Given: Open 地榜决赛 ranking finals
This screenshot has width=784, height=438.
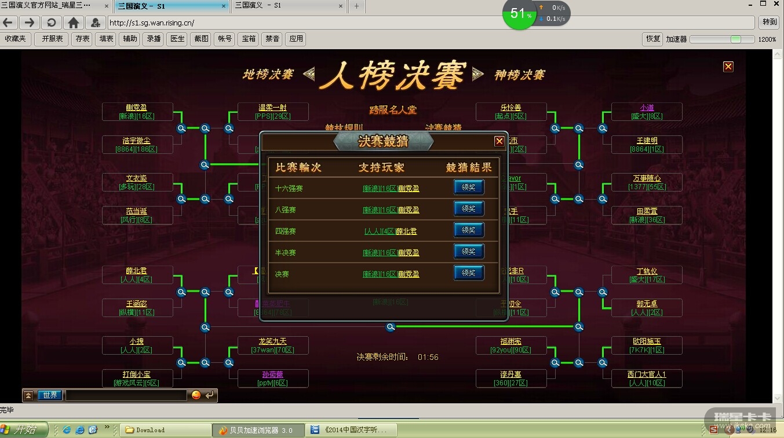Looking at the screenshot, I should (x=268, y=75).
